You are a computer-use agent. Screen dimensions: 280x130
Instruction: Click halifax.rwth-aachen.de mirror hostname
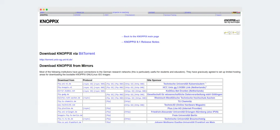pos(69,98)
